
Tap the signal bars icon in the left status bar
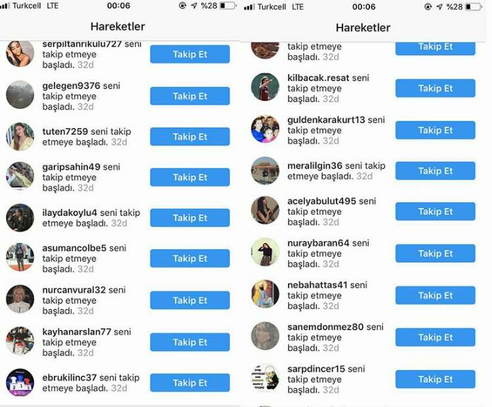click(5, 6)
